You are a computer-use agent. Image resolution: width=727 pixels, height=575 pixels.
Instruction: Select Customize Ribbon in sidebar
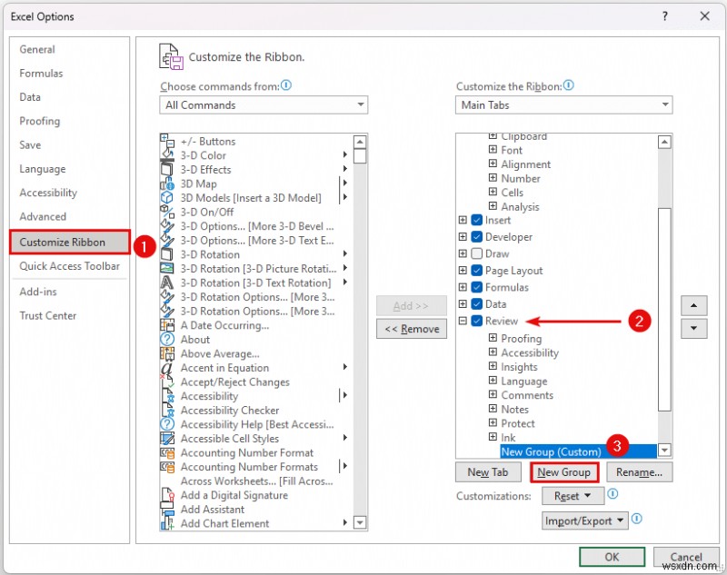pyautogui.click(x=70, y=242)
